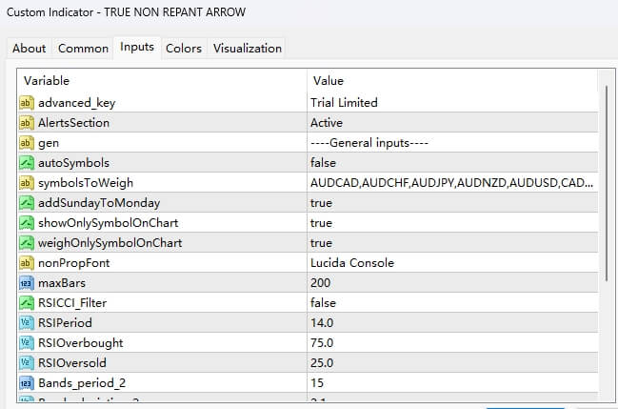Click the icon next to RSIOverbought
Image resolution: width=618 pixels, height=409 pixels.
(26, 343)
